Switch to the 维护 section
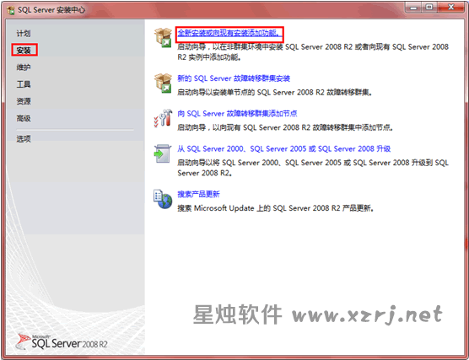Image resolution: width=469 pixels, height=360 pixels. (24, 67)
